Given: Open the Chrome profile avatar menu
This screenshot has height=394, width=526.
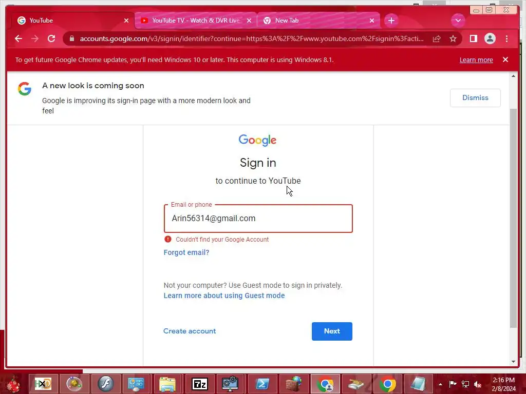Looking at the screenshot, I should (490, 38).
